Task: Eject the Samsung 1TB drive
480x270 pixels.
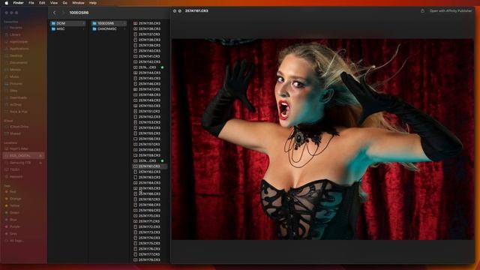Action: coord(40,163)
